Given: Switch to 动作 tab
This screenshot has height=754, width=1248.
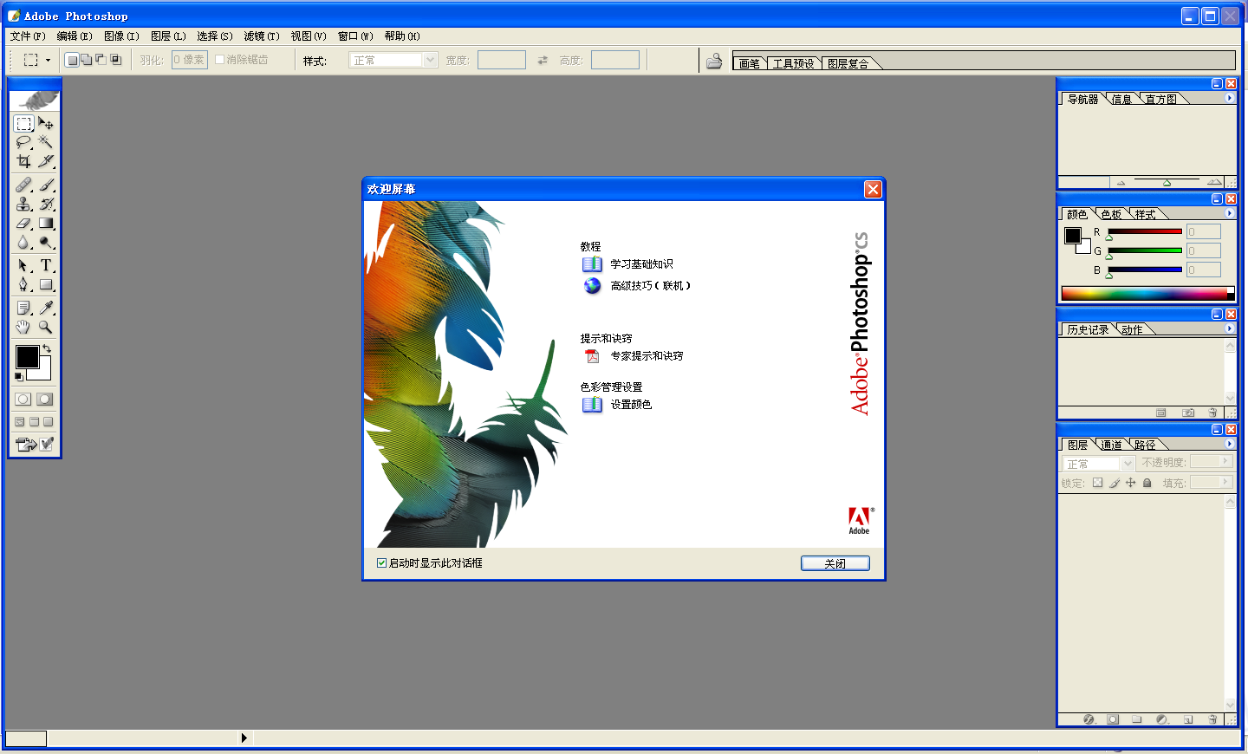Looking at the screenshot, I should tap(1132, 329).
